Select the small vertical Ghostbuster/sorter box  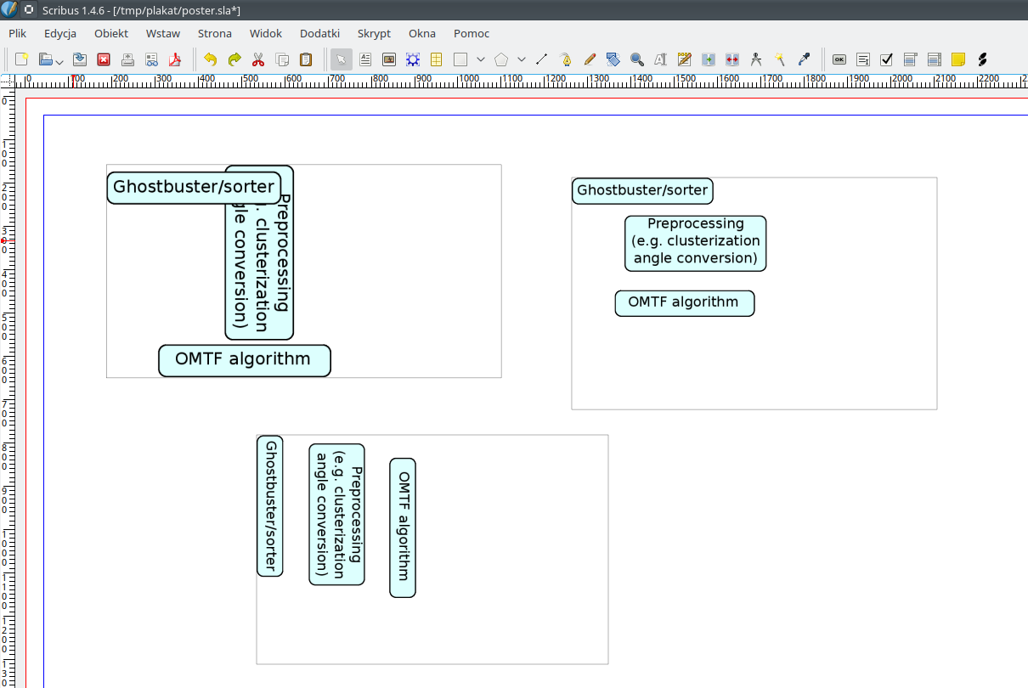click(x=270, y=505)
